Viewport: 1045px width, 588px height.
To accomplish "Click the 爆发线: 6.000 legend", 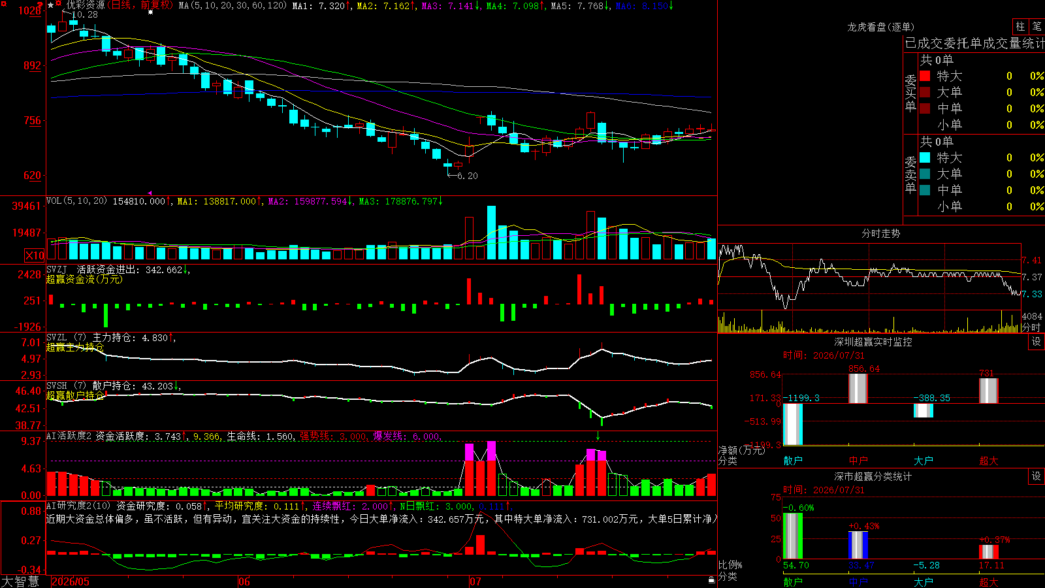I will pyautogui.click(x=407, y=436).
